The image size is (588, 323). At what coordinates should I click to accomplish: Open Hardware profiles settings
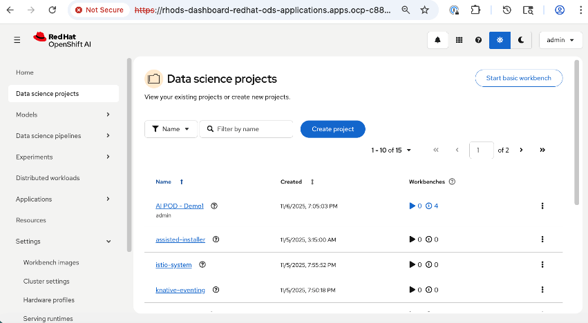(x=49, y=300)
